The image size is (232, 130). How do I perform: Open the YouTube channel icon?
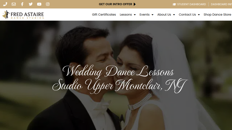tap(39, 4)
